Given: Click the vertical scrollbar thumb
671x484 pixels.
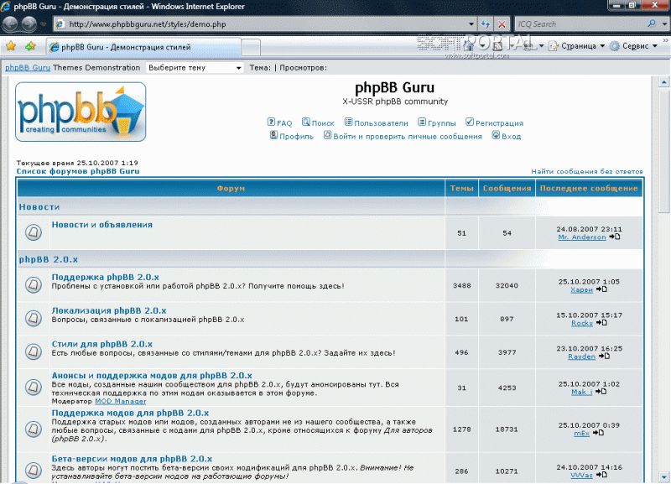Looking at the screenshot, I should pos(663,150).
